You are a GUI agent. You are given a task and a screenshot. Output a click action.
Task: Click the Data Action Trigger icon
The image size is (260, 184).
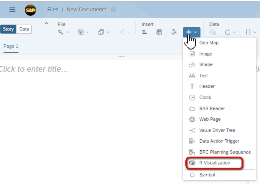[192, 141]
